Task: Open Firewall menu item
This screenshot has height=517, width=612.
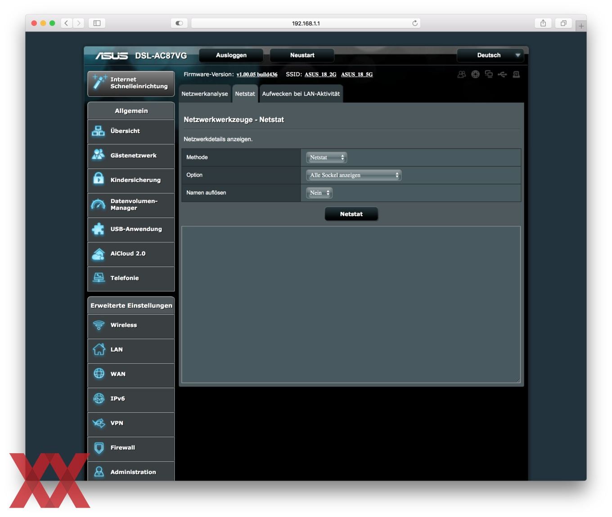Action: (131, 448)
